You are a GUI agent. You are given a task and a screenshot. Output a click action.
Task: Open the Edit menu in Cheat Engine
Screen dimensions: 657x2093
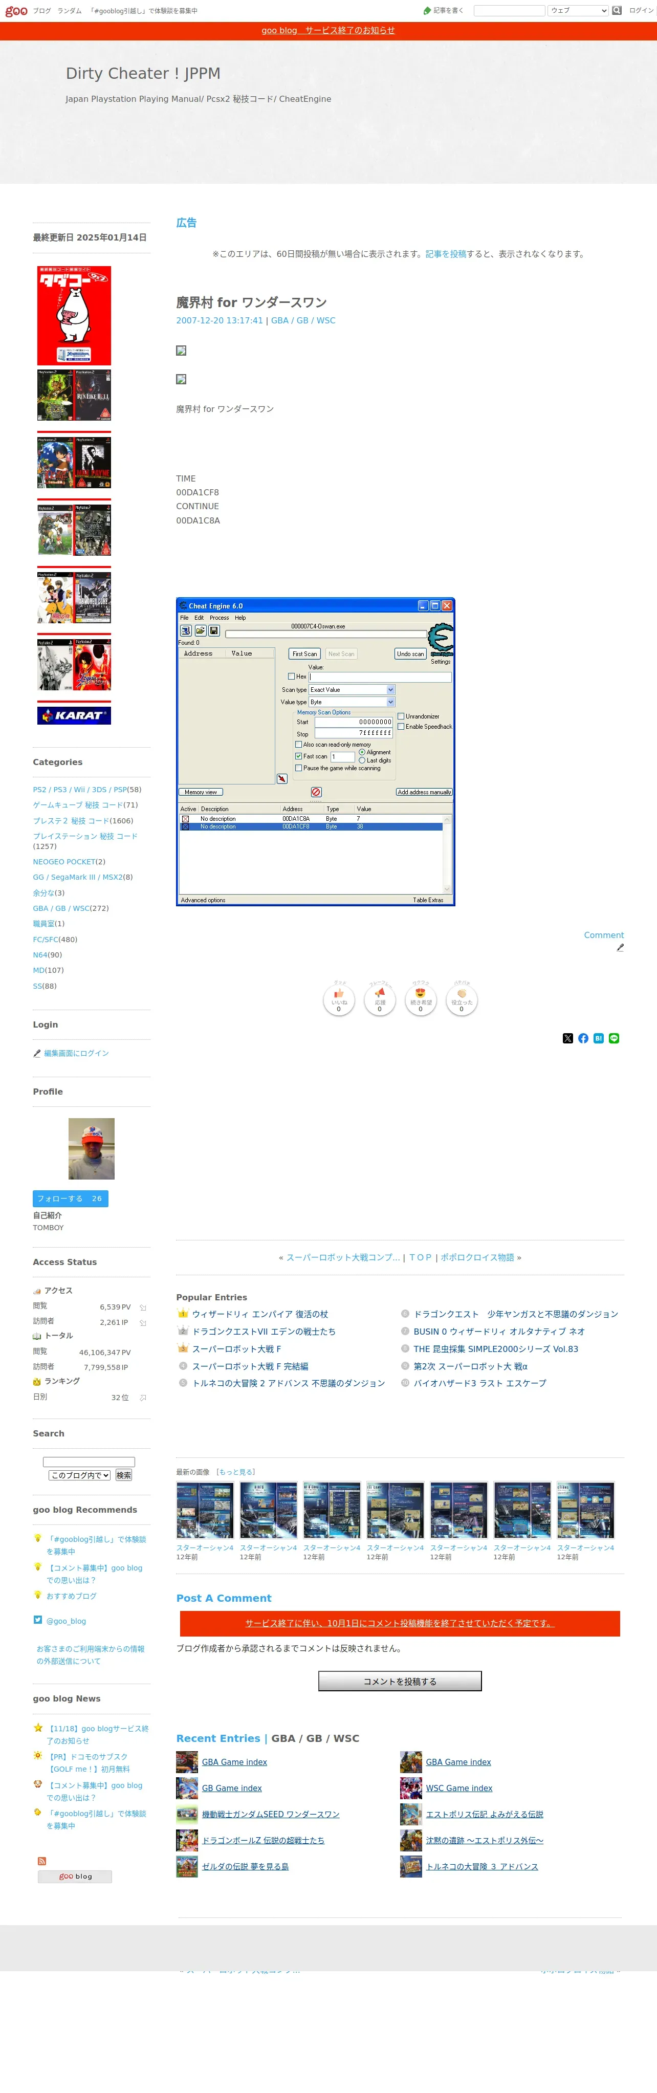199,618
